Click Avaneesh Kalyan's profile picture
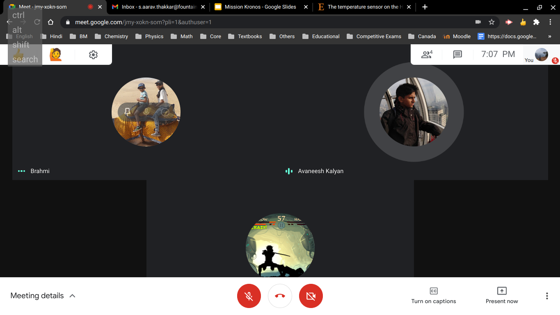The width and height of the screenshot is (560, 315). (x=414, y=112)
